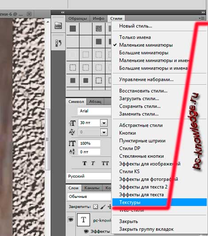208x236 pixels.
Task: Click the kerning icon beside the 0 field
Action: pyautogui.click(x=72, y=132)
